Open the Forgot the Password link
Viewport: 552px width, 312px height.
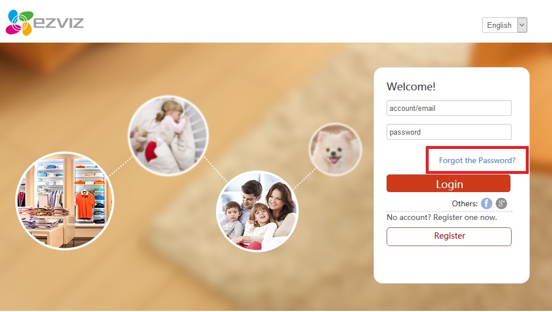tap(477, 160)
